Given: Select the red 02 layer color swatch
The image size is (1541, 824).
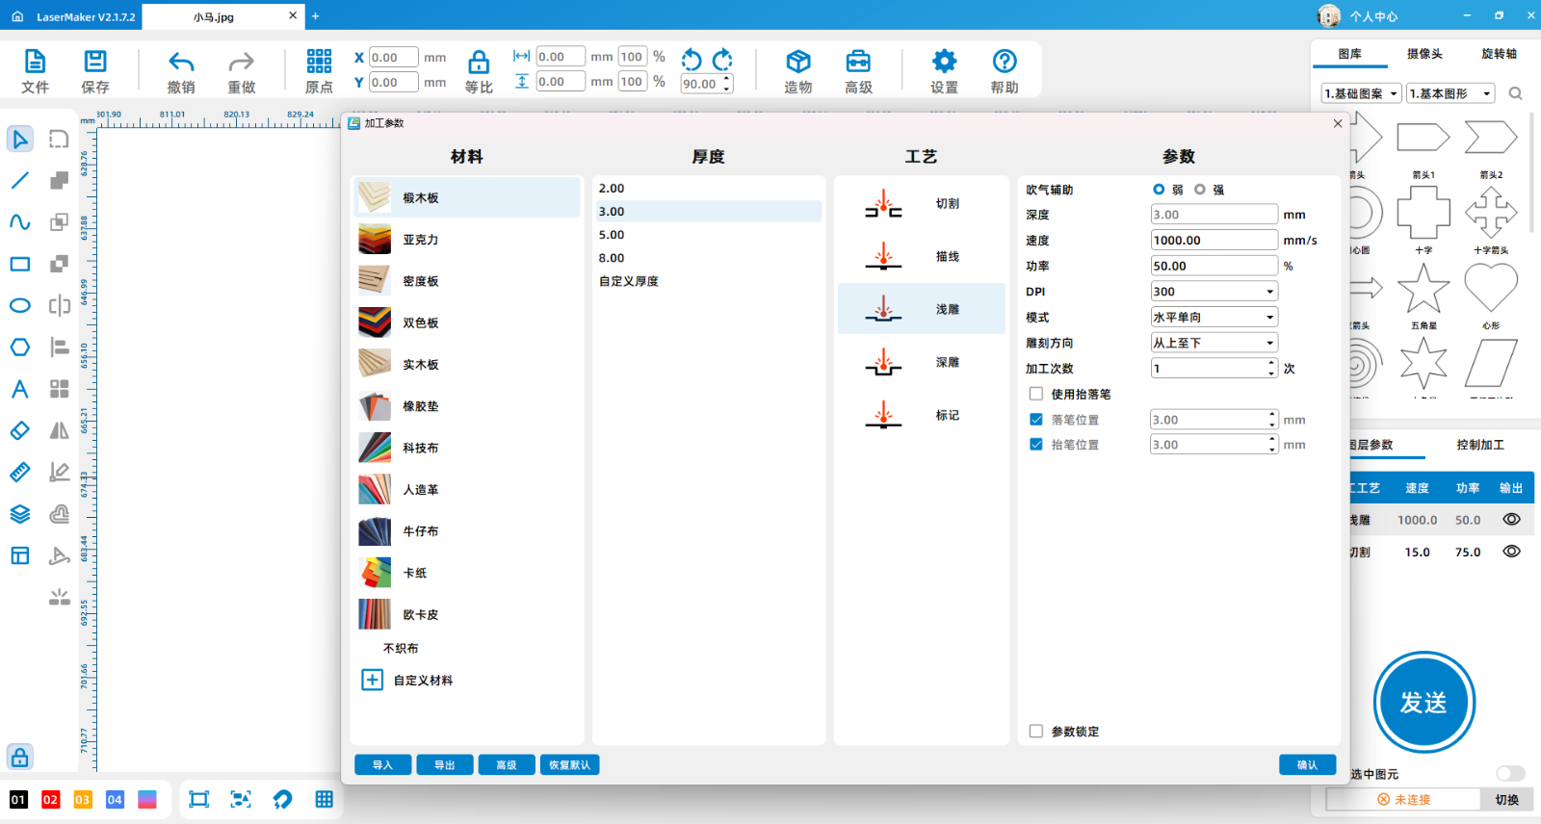Looking at the screenshot, I should [51, 800].
